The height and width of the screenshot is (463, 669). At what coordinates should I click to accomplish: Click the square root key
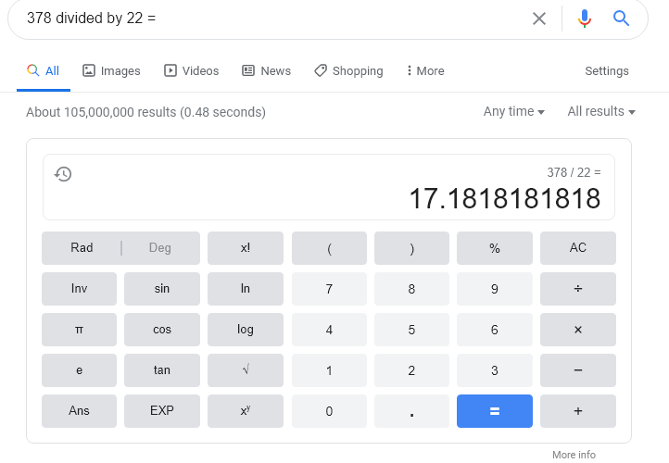[x=246, y=370]
